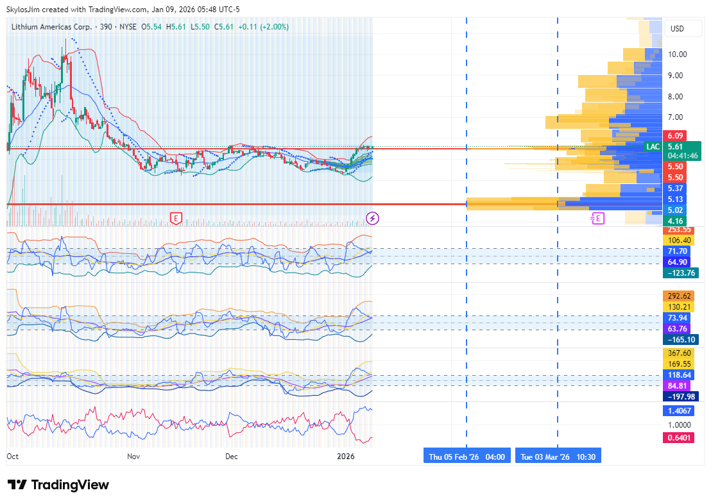Click the Dec label on time axis
The height and width of the screenshot is (504, 711).
point(232,457)
